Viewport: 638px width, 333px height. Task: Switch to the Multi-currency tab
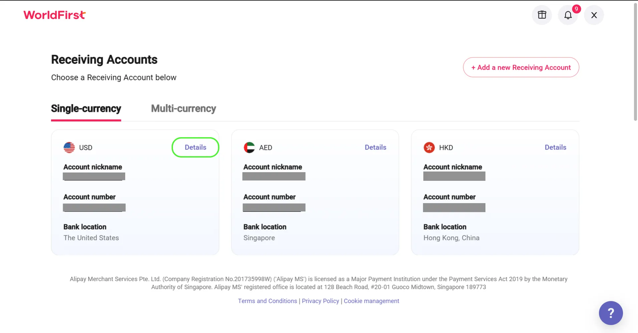coord(183,109)
